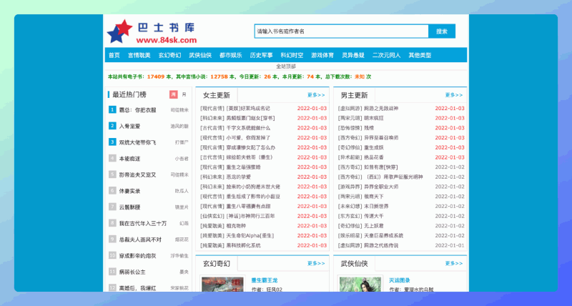Image resolution: width=572 pixels, height=306 pixels.
Task: Go to 都市娱乐 category
Action: coord(230,55)
